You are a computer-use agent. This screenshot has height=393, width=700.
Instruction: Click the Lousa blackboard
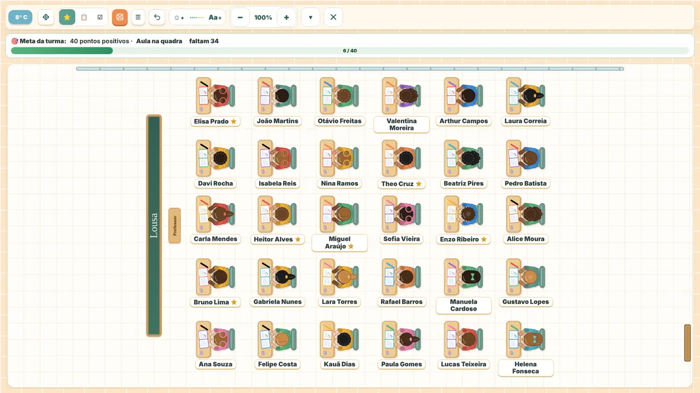(x=154, y=225)
